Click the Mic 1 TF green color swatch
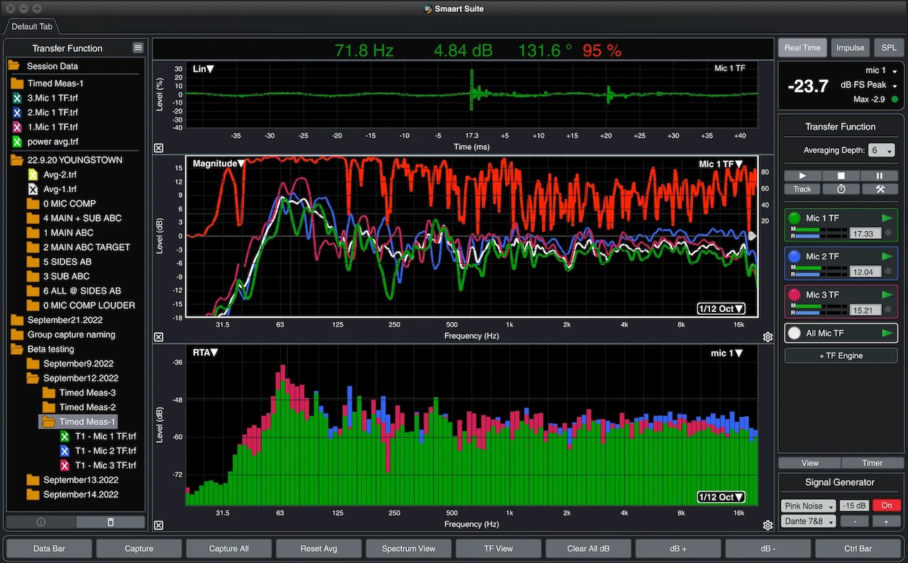The height and width of the screenshot is (563, 908). click(794, 218)
